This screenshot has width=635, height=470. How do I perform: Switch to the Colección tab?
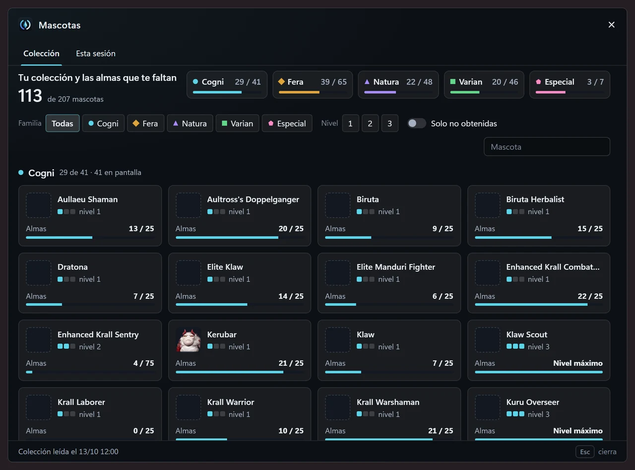pos(42,53)
